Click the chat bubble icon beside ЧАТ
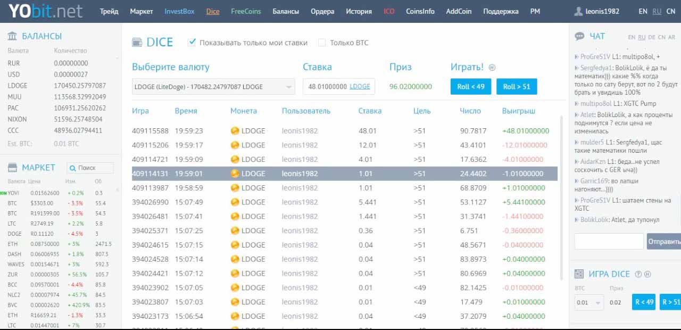681x330 pixels. 579,36
